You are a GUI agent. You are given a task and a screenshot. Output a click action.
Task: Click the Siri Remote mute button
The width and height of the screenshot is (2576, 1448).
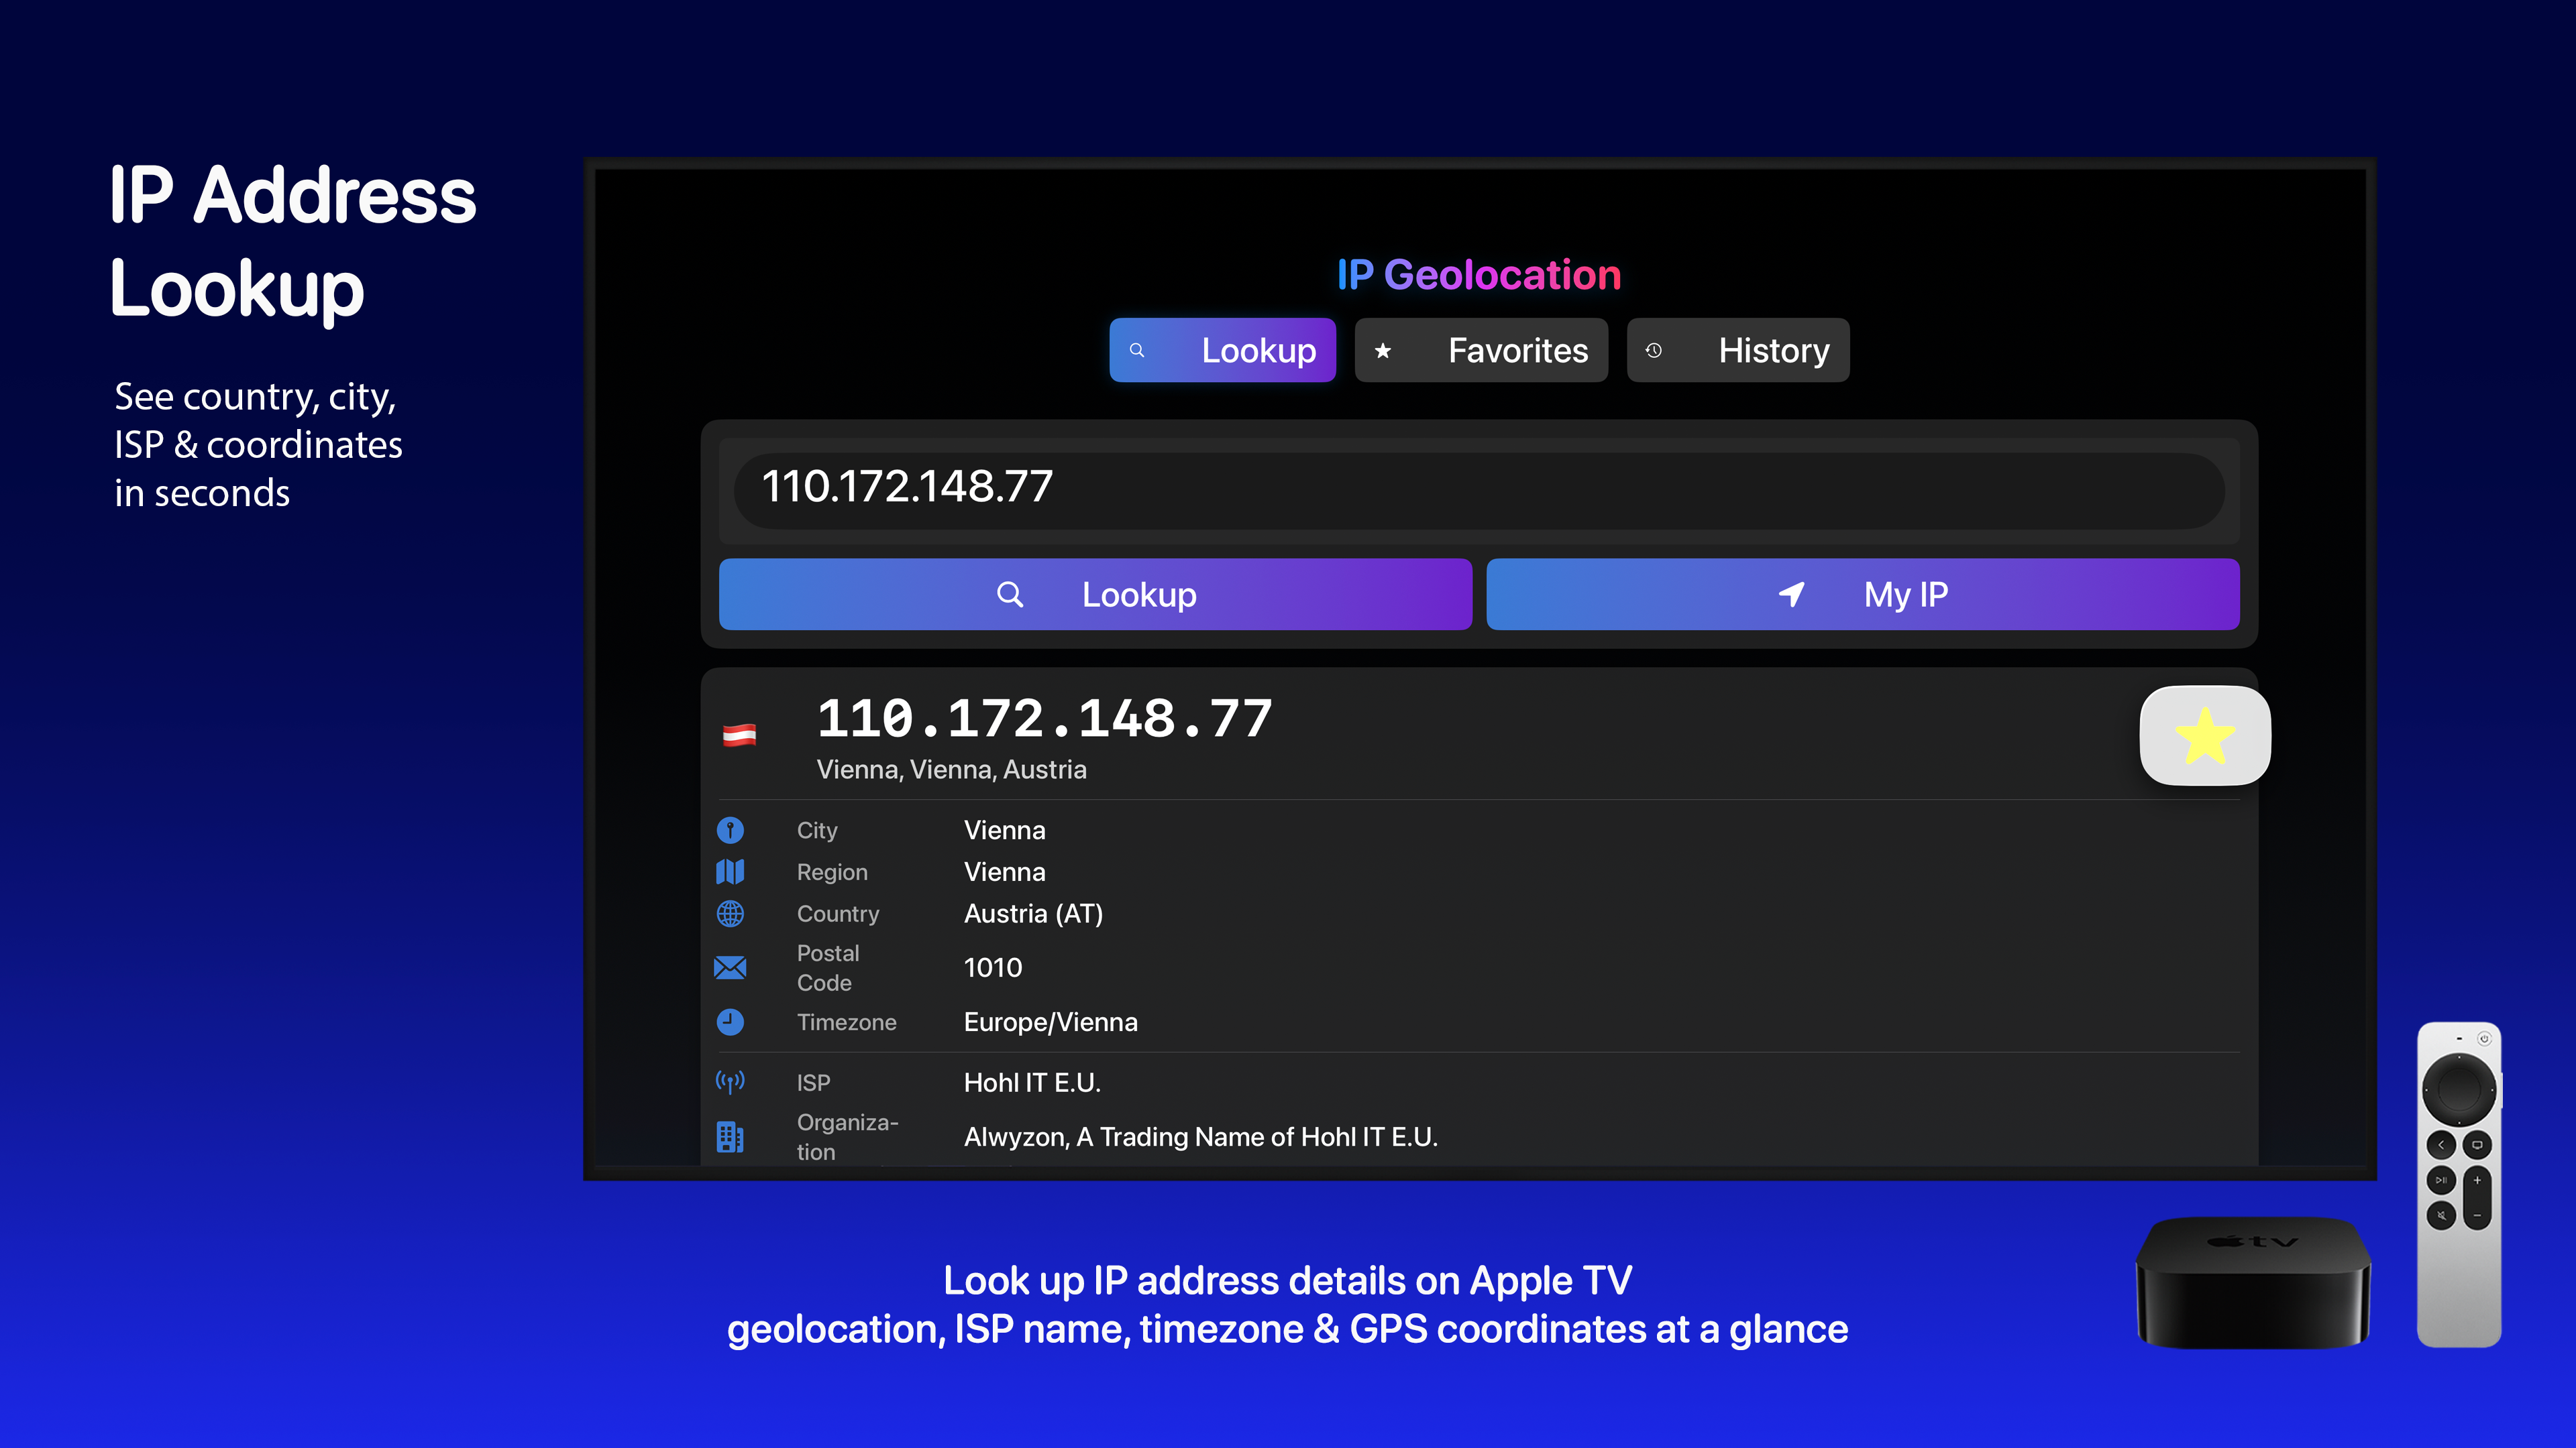point(2441,1215)
